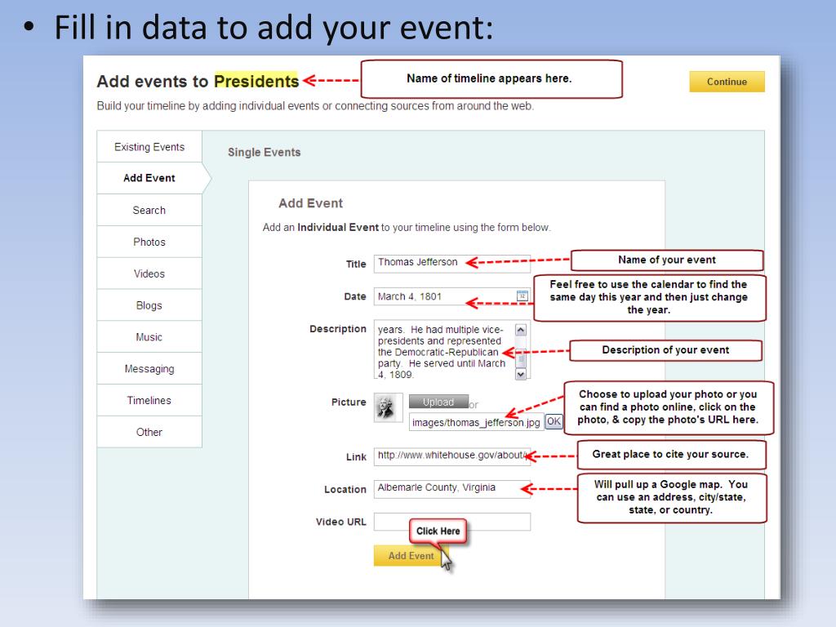Click the Continue button
The image size is (836, 627).
727,82
